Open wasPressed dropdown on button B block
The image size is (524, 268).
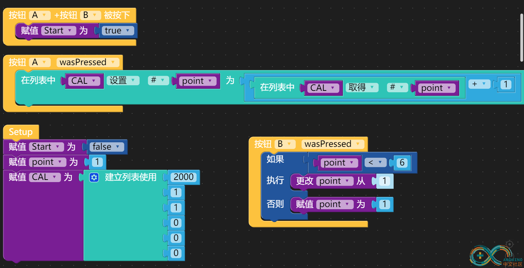pos(333,144)
